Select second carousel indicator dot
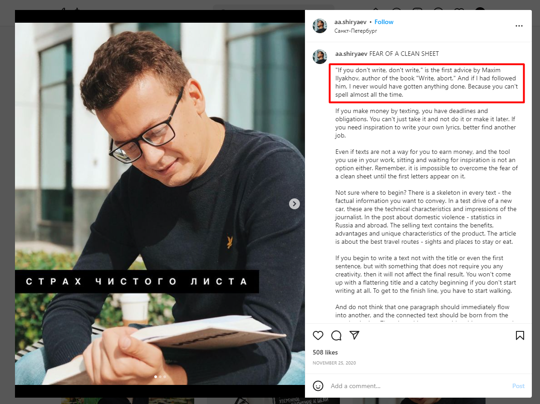 (160, 377)
